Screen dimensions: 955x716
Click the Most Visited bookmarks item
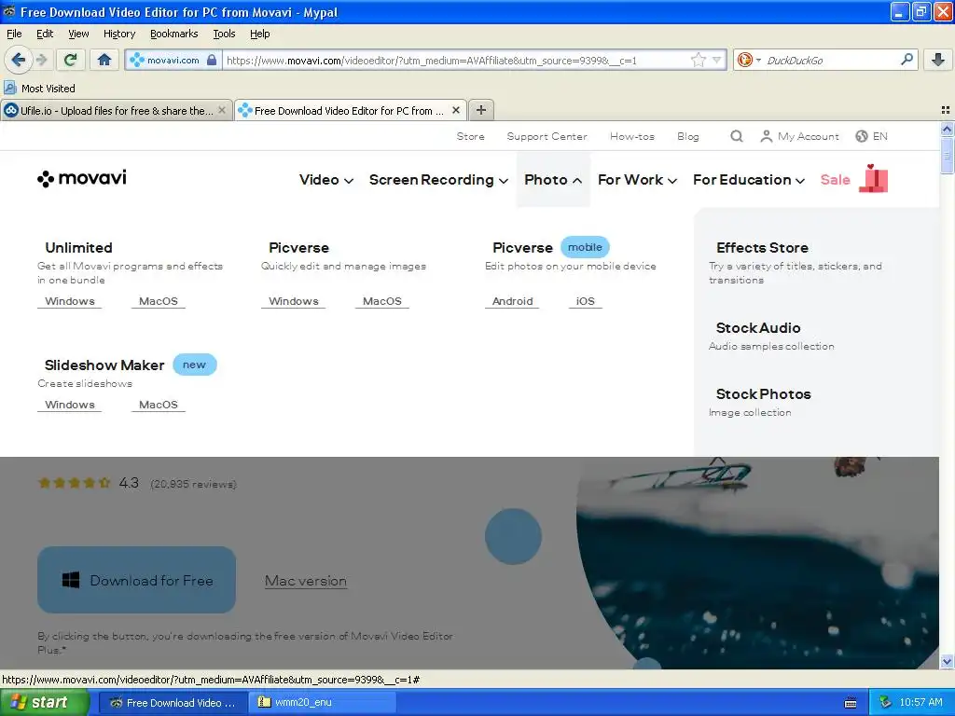[40, 89]
